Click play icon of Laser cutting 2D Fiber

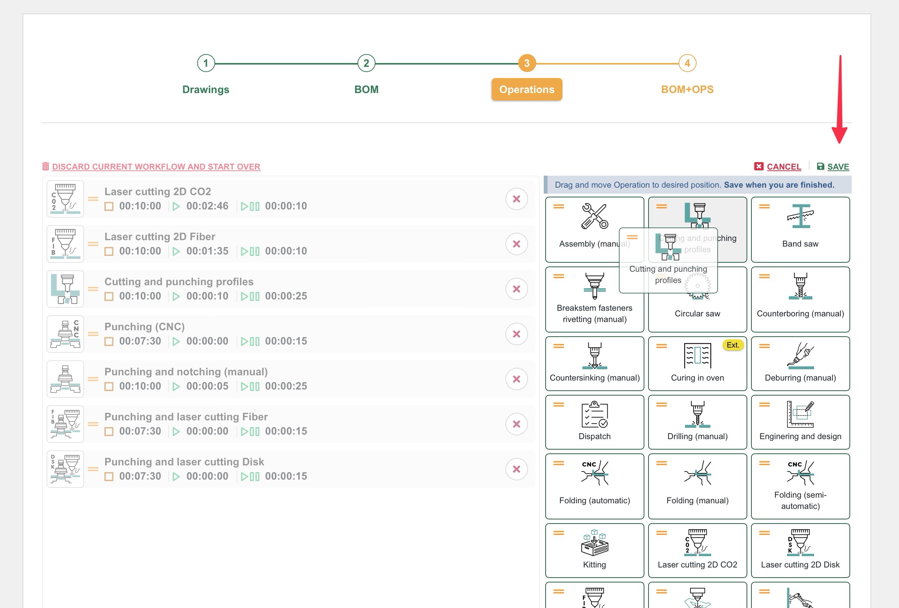(176, 251)
